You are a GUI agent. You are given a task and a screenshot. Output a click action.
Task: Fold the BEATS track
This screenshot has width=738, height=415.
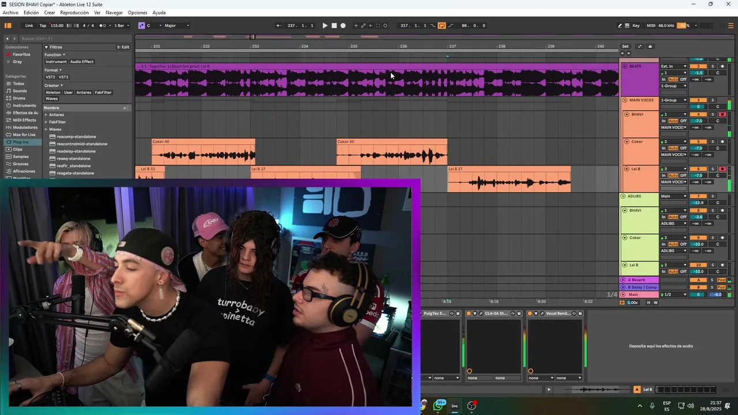point(624,66)
